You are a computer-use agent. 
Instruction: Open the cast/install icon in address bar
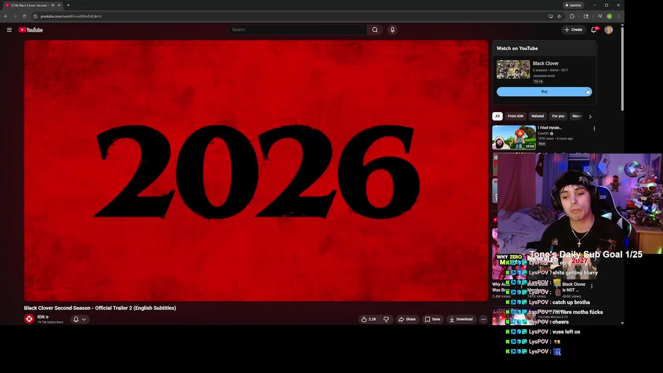pyautogui.click(x=551, y=16)
